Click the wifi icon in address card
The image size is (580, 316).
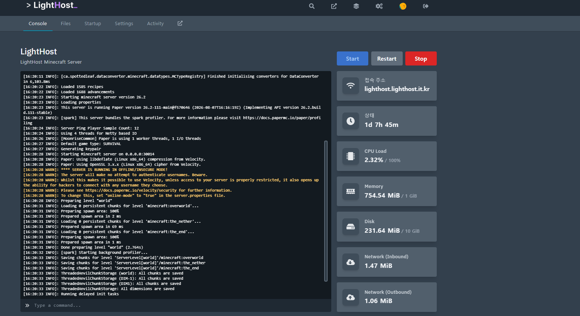pyautogui.click(x=351, y=86)
